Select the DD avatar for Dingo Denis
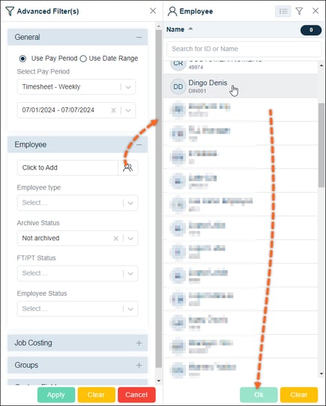This screenshot has height=406, width=326. [178, 86]
